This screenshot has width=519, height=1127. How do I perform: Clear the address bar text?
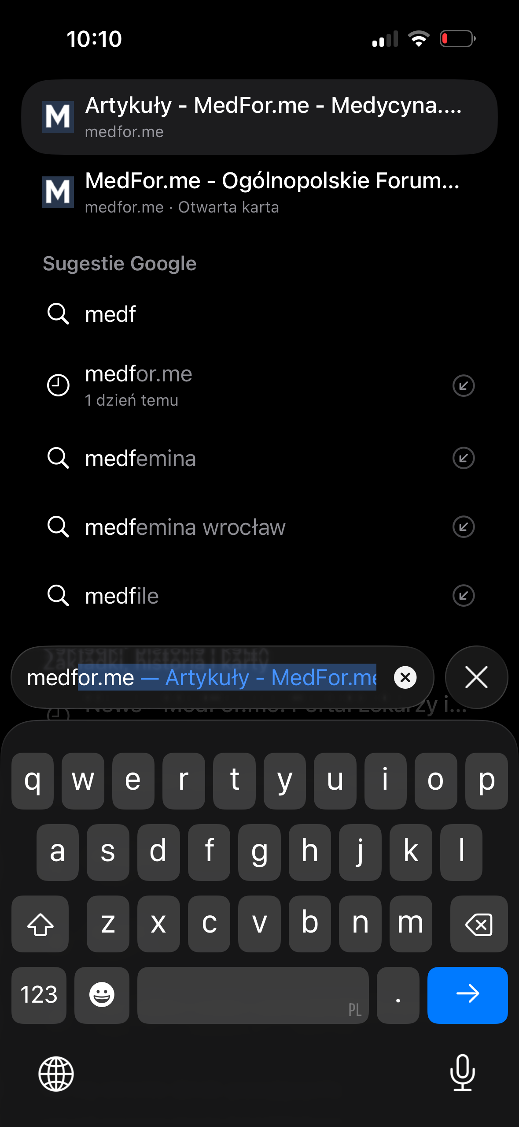405,677
